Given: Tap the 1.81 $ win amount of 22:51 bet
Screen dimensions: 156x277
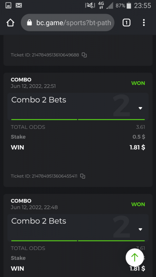Looking at the screenshot, I should (x=137, y=147).
